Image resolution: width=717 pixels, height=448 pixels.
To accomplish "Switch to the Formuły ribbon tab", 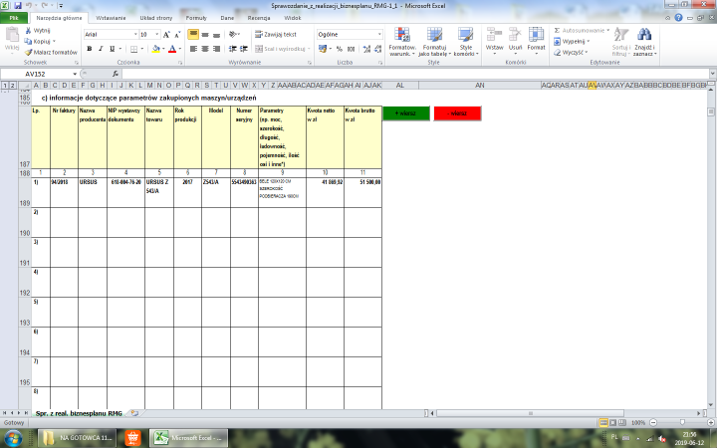I will point(196,19).
